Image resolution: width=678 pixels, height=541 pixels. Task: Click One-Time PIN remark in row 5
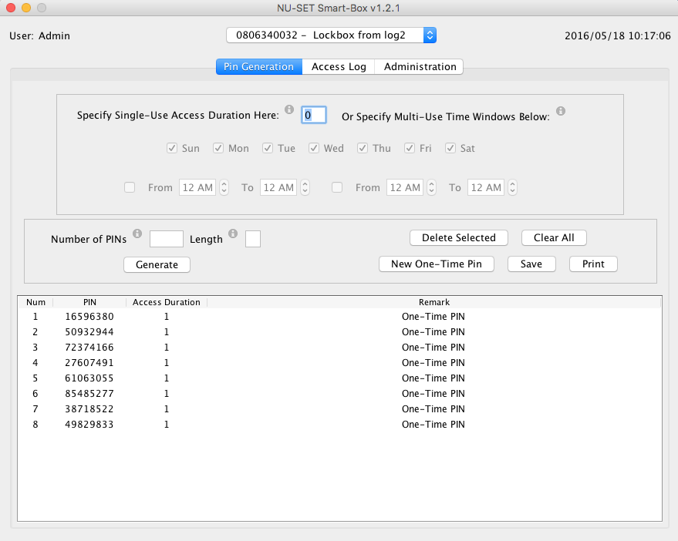pyautogui.click(x=433, y=378)
